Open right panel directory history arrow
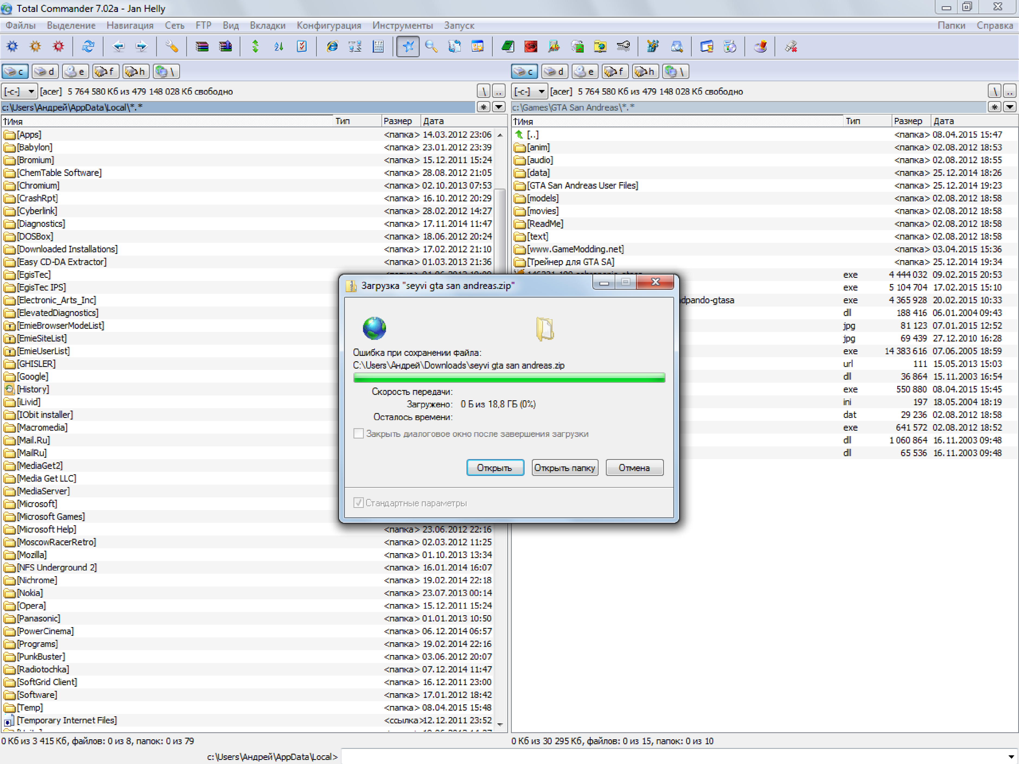1019x764 pixels. 1010,107
